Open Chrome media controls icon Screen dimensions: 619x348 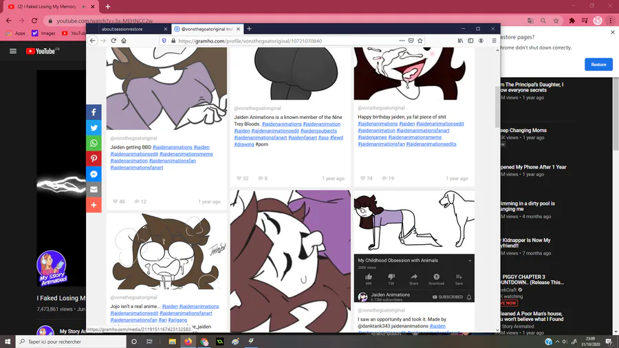point(585,21)
